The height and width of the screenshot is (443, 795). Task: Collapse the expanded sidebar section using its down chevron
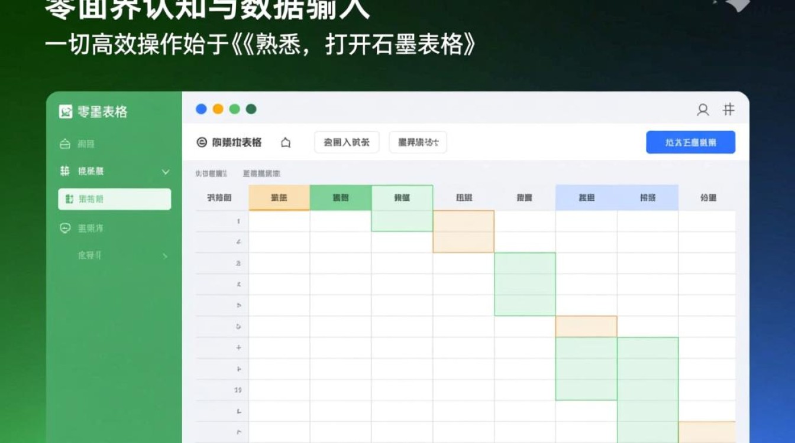164,171
